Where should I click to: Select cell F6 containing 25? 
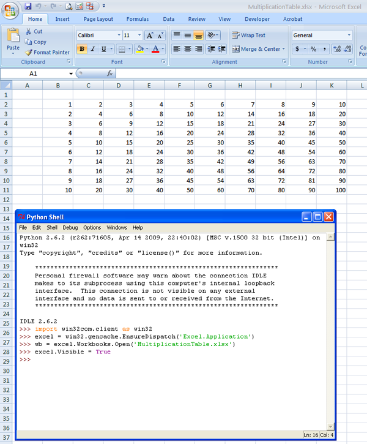tap(180, 143)
